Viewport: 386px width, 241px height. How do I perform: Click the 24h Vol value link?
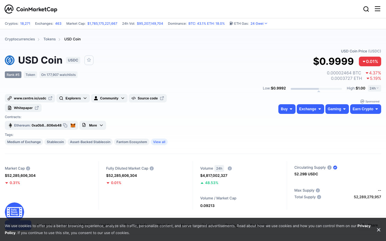coord(150,23)
